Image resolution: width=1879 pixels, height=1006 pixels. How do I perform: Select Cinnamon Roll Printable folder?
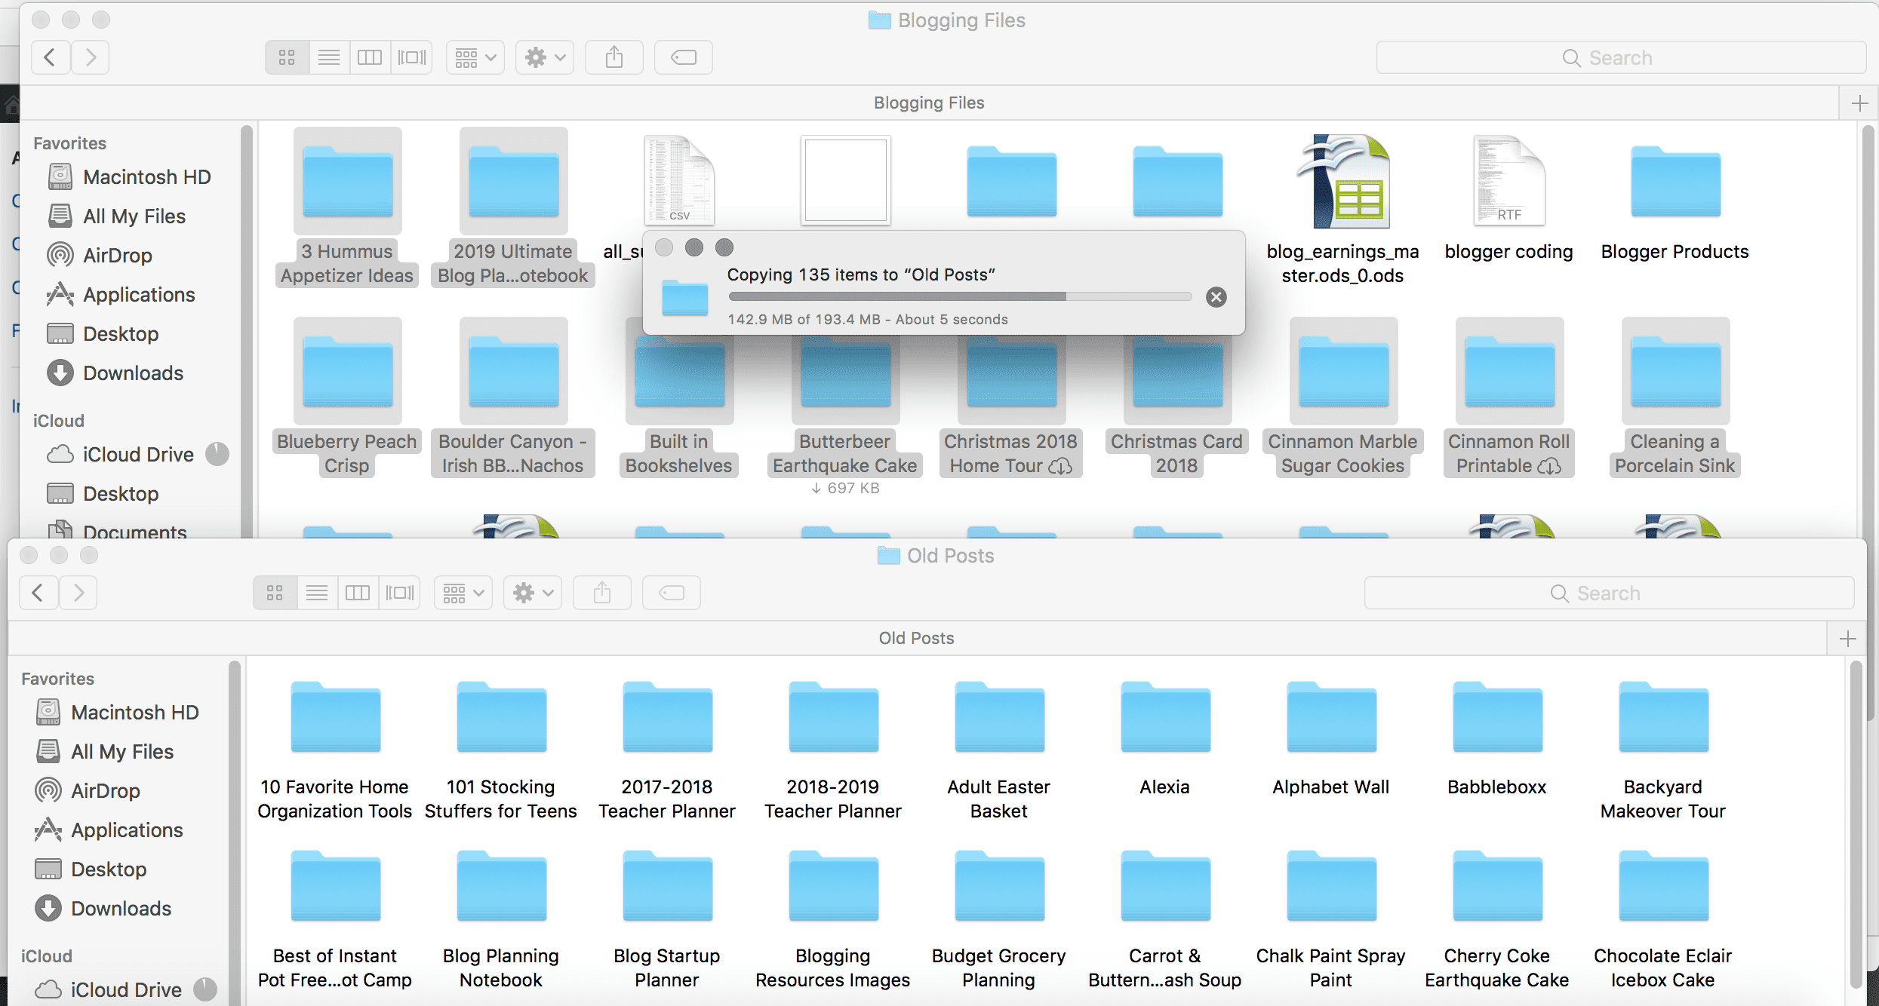(1509, 397)
